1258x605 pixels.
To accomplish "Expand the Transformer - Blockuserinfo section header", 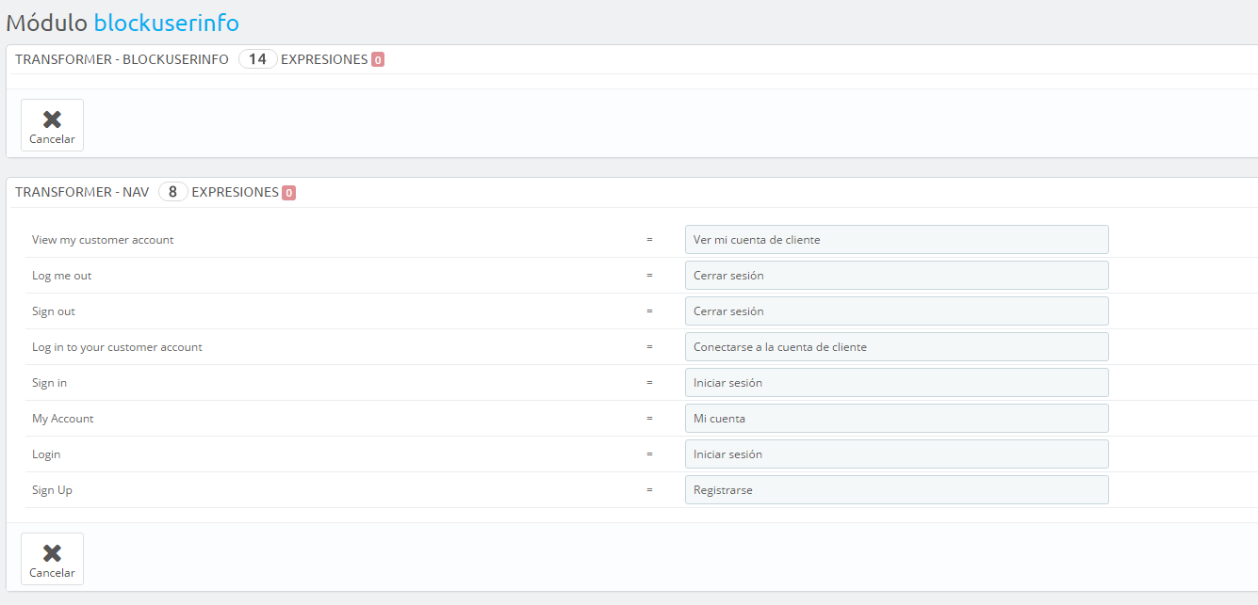I will point(122,59).
